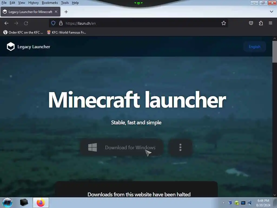The width and height of the screenshot is (277, 208).
Task: Open the View menu
Action: 22,3
